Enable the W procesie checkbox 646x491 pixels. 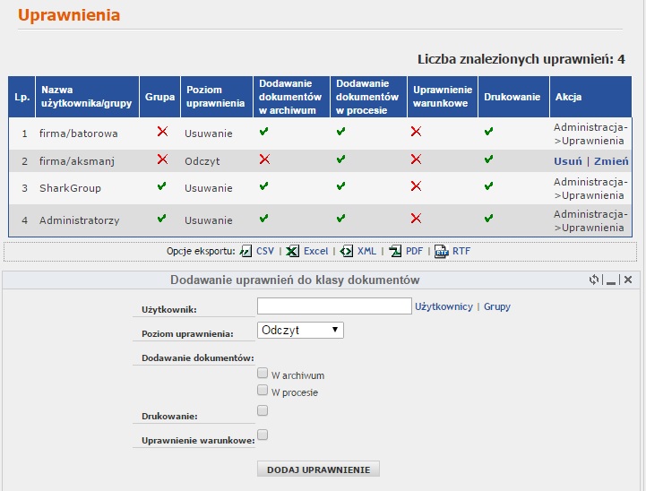pyautogui.click(x=263, y=390)
